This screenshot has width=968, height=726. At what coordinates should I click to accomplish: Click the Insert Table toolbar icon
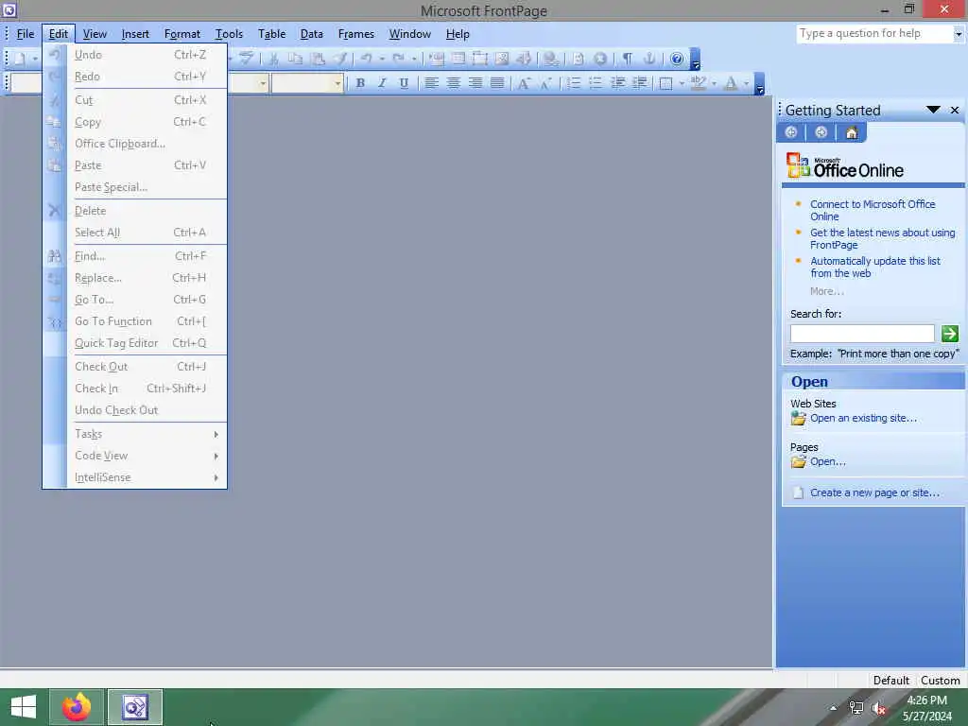coord(458,59)
